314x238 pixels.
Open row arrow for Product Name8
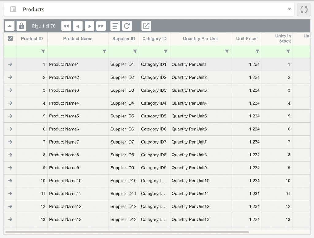(x=10, y=155)
